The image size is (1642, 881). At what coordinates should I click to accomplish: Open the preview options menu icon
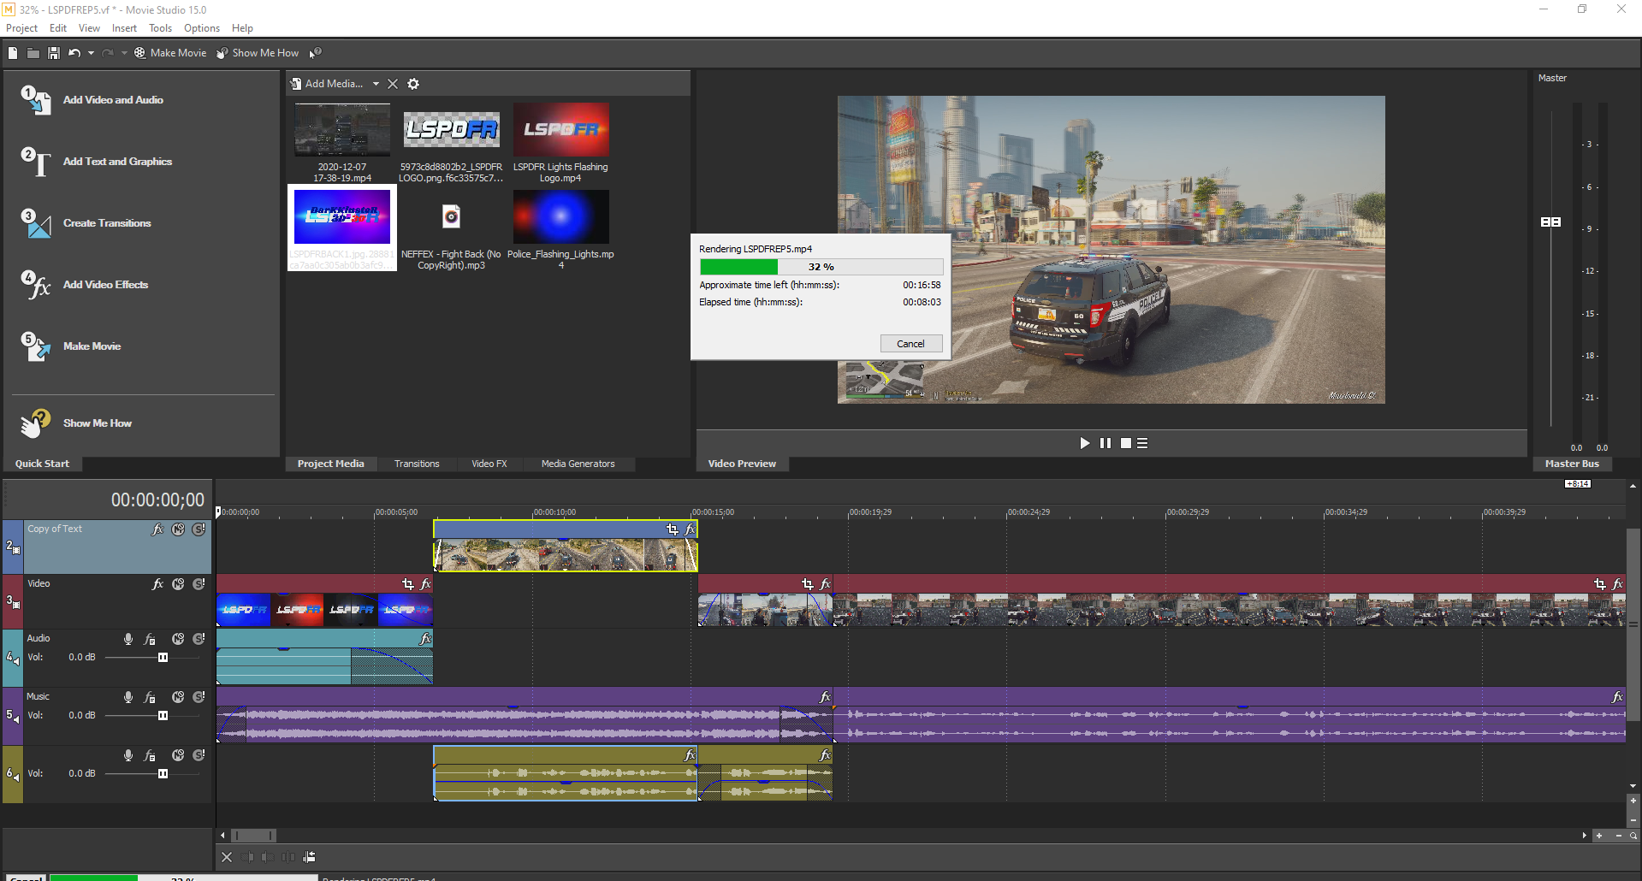(x=1142, y=443)
